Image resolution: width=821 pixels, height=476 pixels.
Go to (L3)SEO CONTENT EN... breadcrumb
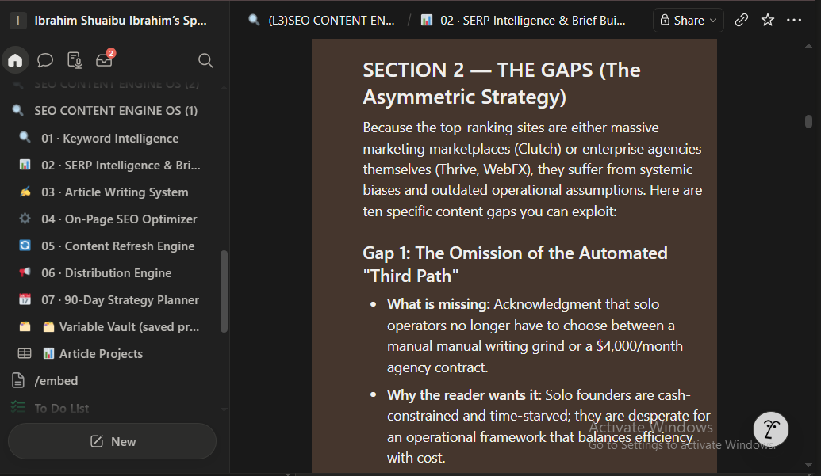point(331,21)
